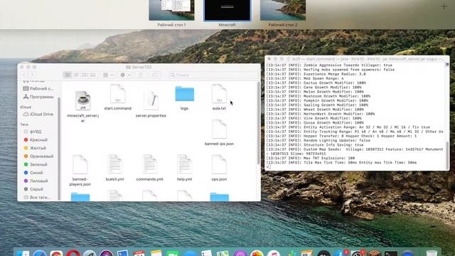
Task: Switch to the Minecraft space thumbnail
Action: pyautogui.click(x=227, y=10)
